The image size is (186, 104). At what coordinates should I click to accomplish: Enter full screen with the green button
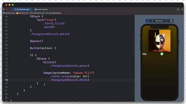(x=13, y=5)
